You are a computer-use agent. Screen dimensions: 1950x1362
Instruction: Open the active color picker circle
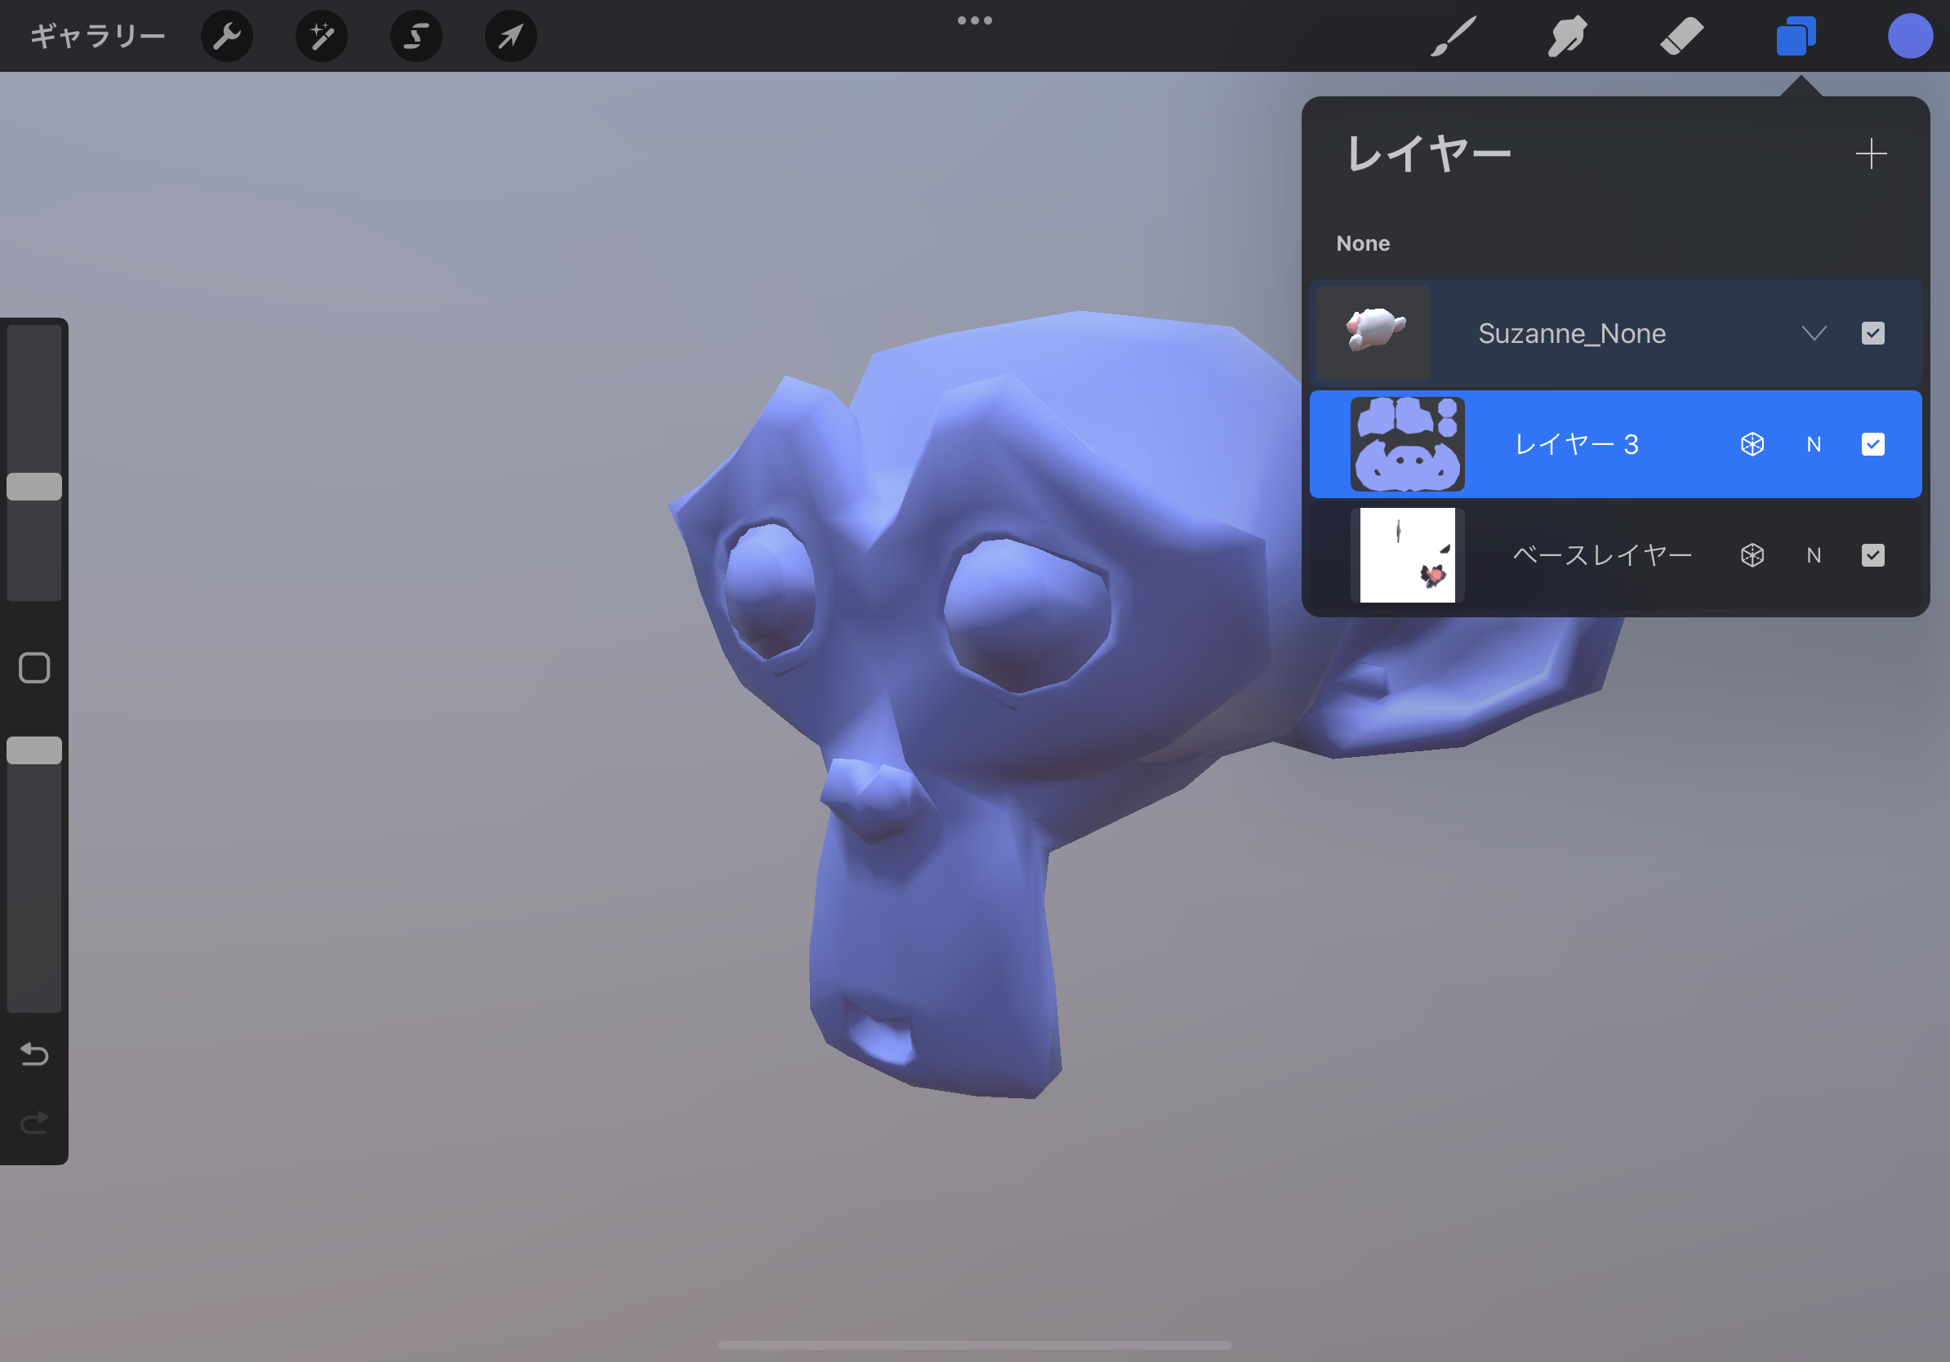coord(1910,36)
